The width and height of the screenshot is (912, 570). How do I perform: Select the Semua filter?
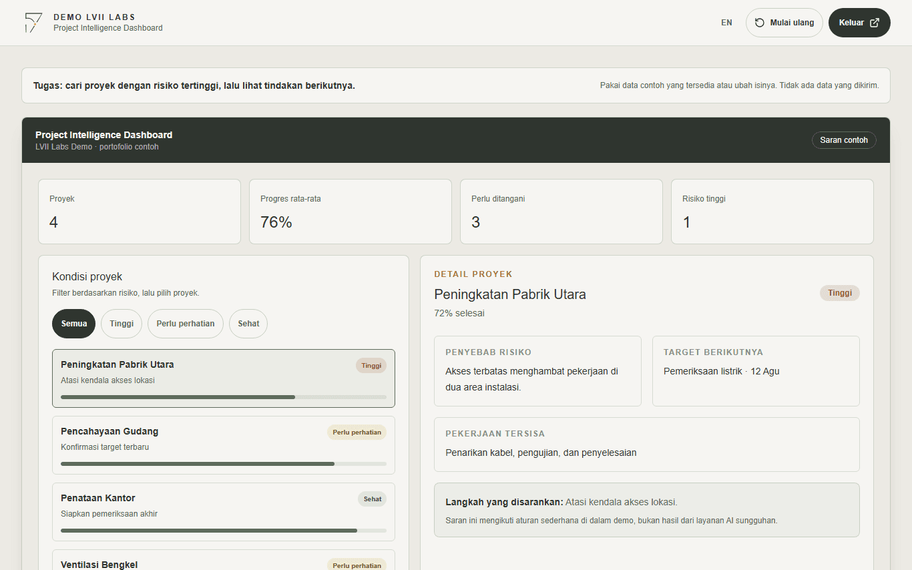74,324
